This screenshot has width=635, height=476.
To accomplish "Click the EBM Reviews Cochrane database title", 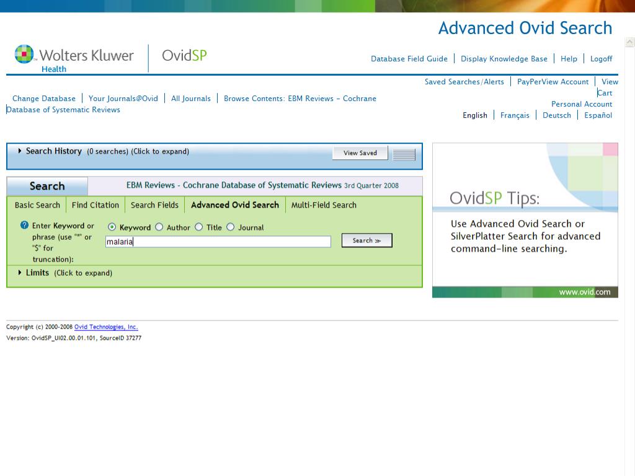I will tap(262, 185).
